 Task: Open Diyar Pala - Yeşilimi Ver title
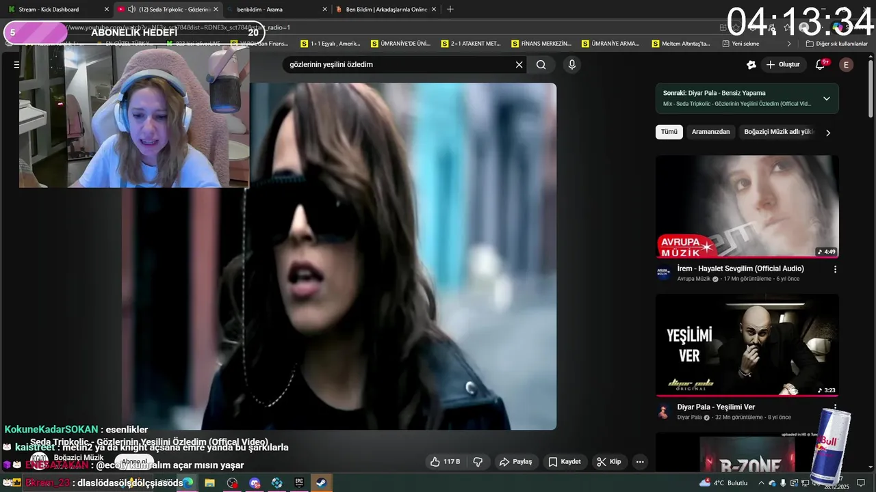(x=716, y=407)
